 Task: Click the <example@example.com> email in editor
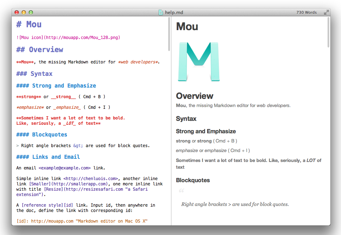click(x=64, y=168)
